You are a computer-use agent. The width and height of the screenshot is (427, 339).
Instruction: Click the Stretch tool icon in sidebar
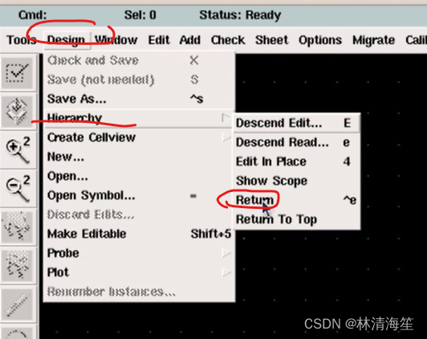tap(18, 227)
